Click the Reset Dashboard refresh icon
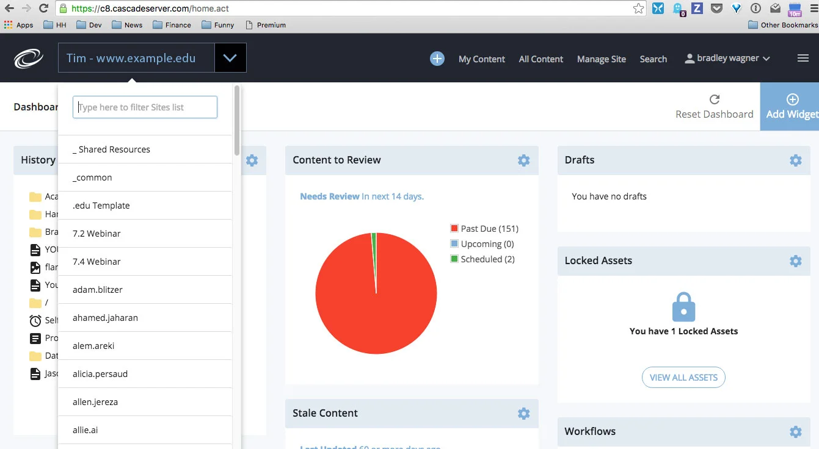This screenshot has width=819, height=449. [x=715, y=99]
